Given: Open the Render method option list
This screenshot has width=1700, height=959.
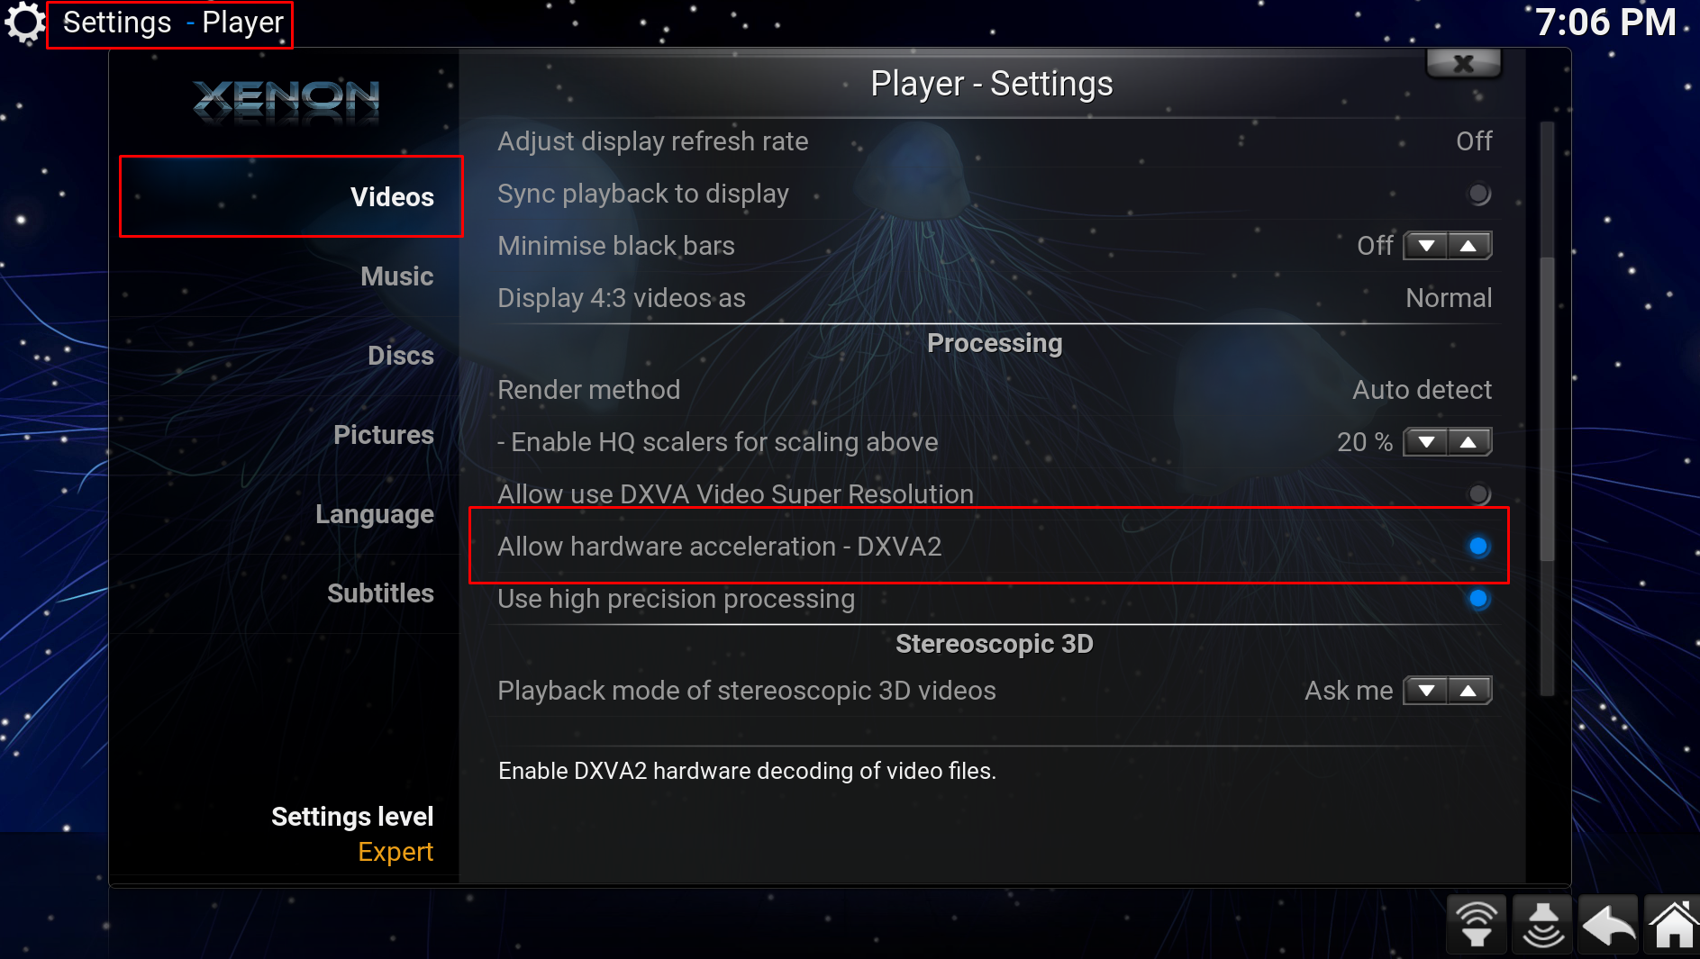Looking at the screenshot, I should [994, 390].
